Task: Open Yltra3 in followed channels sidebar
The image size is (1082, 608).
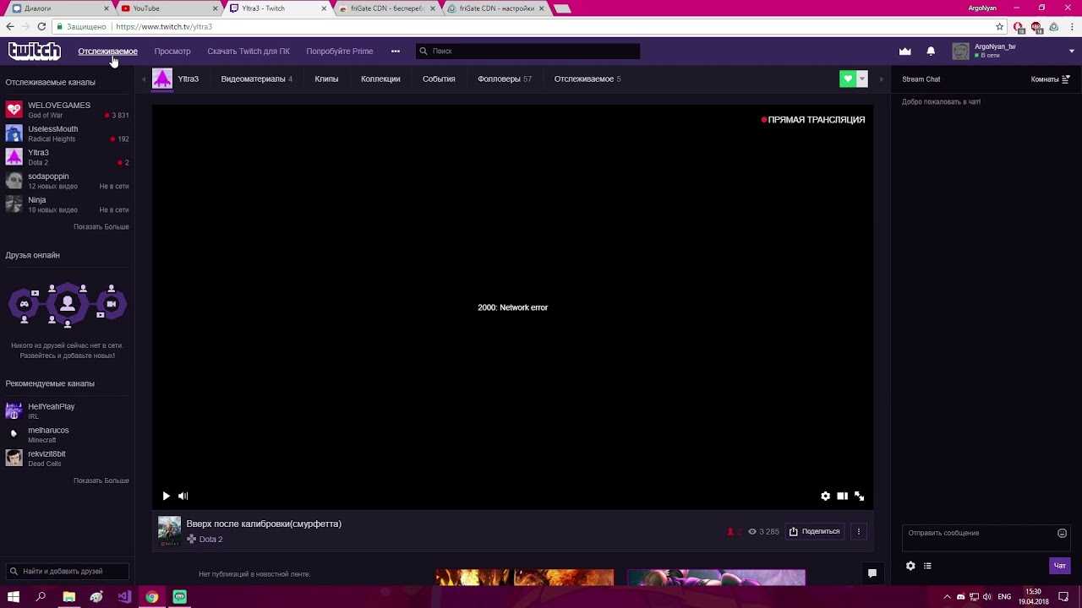Action: (x=67, y=157)
